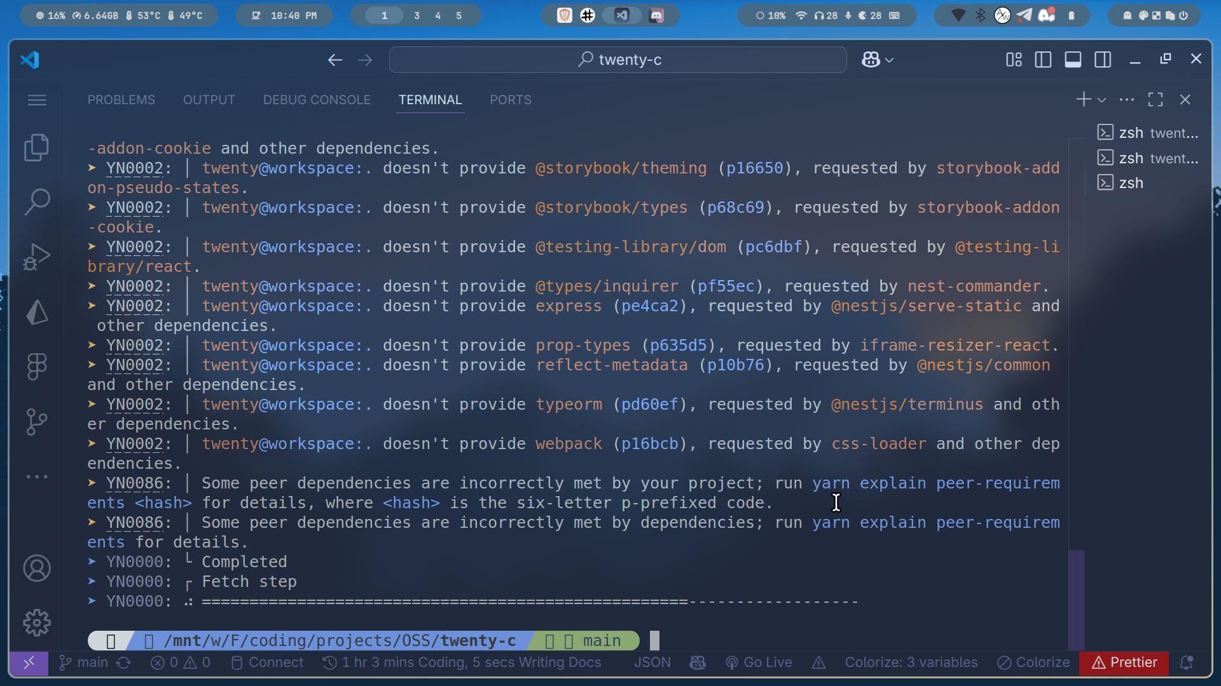Open the Prettier error status item

click(1124, 662)
